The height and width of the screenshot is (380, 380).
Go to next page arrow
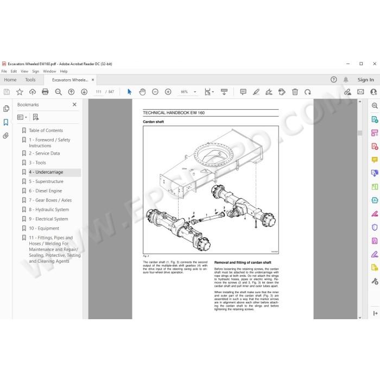(84, 92)
